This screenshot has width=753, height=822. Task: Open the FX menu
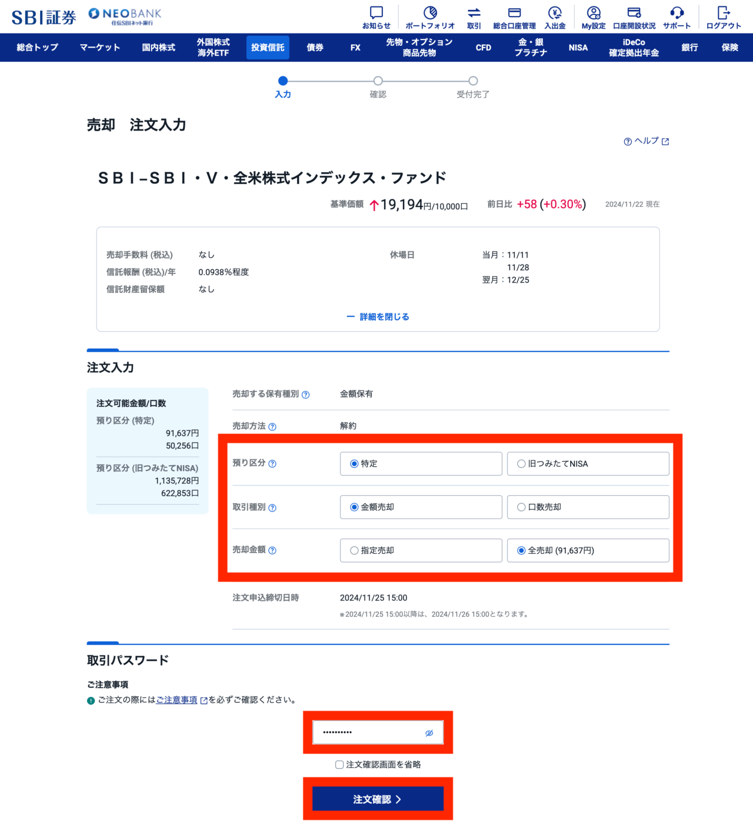355,48
